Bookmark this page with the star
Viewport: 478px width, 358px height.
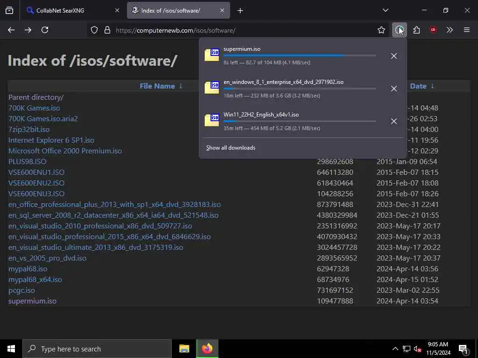click(381, 30)
